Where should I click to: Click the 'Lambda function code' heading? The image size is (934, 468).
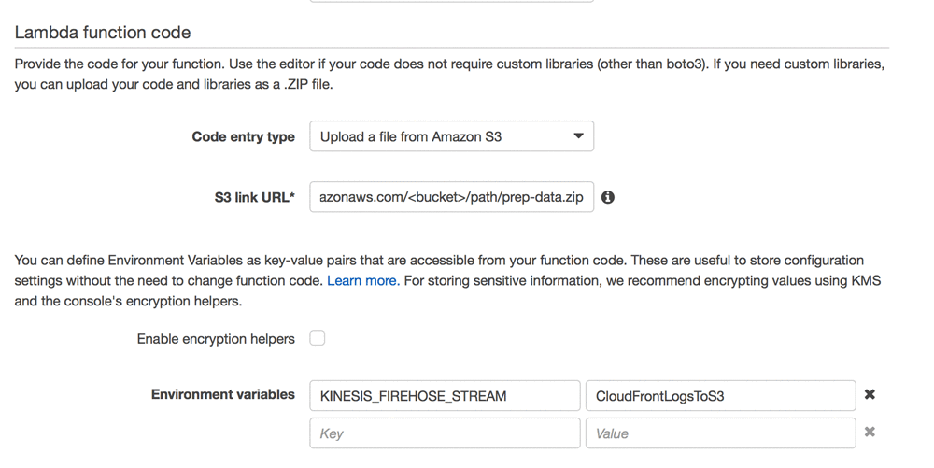(x=103, y=33)
